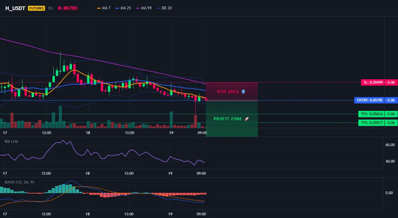Click the red entry marker dot on last candle

(206, 99)
